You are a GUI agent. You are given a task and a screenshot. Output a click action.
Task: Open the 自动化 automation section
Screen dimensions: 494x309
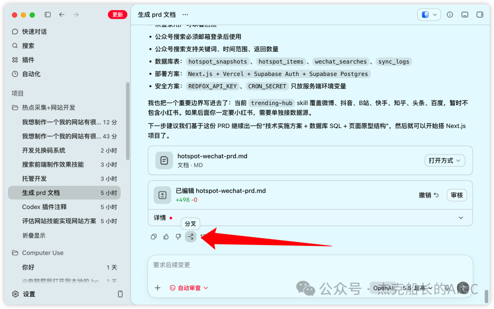[x=31, y=74]
